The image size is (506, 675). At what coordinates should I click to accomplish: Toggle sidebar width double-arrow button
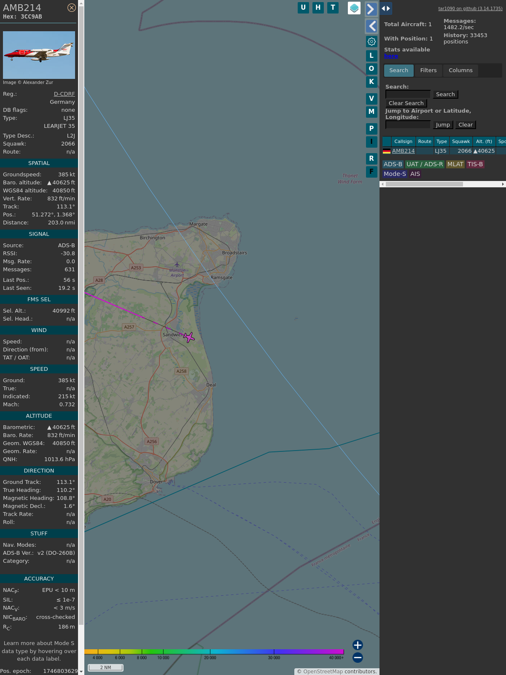[x=386, y=8]
